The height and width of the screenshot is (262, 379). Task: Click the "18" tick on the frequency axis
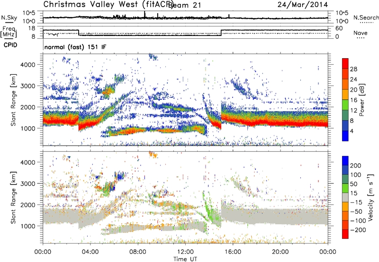pyautogui.click(x=31, y=28)
